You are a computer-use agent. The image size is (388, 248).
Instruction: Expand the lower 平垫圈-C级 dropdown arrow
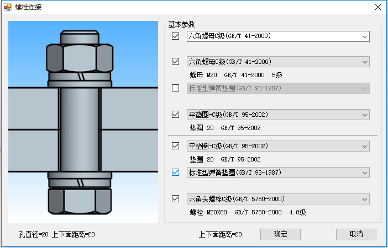coord(364,146)
